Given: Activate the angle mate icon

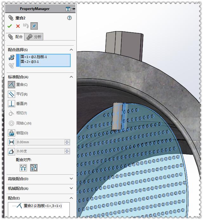Looking at the screenshot, I should click(x=11, y=151).
